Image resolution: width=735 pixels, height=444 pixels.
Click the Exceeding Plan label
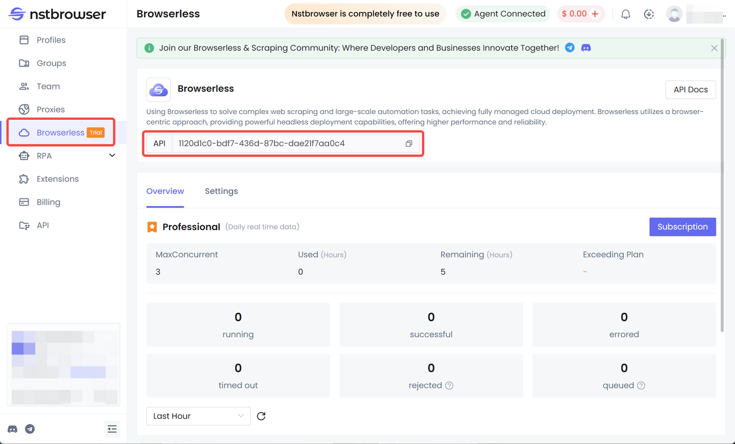pos(613,255)
